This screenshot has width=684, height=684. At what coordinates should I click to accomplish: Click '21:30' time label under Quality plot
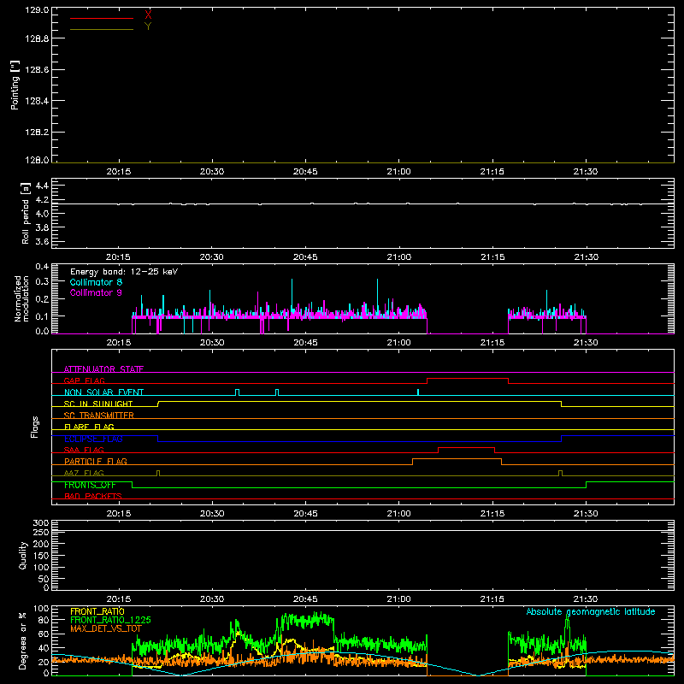tap(586, 599)
